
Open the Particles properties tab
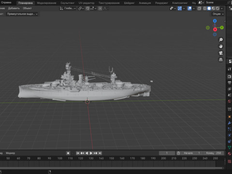click(x=230, y=129)
